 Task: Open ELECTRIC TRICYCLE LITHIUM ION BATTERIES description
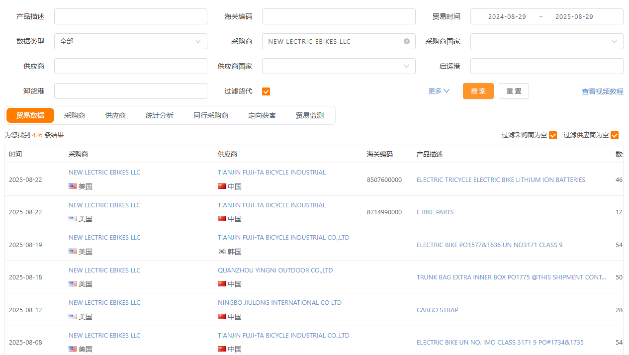tap(501, 180)
